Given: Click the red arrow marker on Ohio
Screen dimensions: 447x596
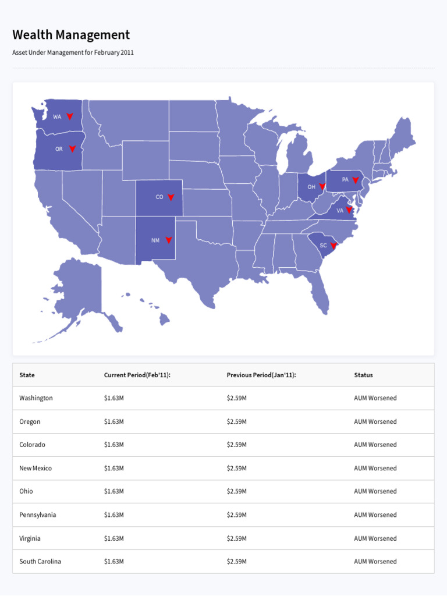Looking at the screenshot, I should coord(322,187).
